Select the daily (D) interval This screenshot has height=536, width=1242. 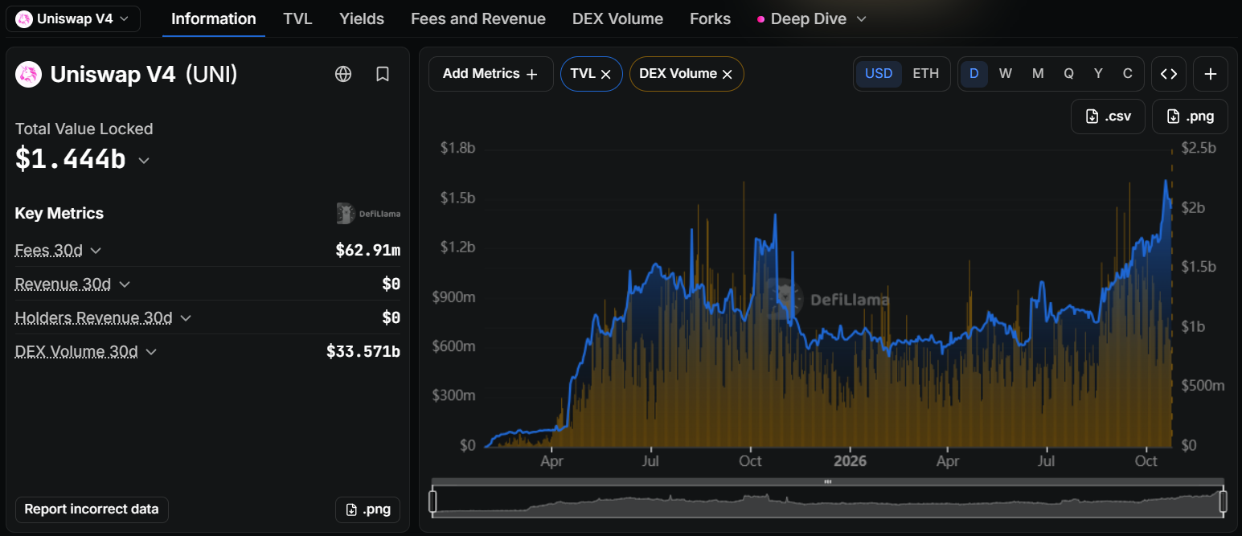[x=974, y=74]
